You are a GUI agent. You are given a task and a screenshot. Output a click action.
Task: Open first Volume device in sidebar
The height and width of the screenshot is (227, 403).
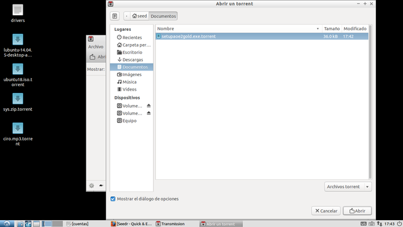130,106
